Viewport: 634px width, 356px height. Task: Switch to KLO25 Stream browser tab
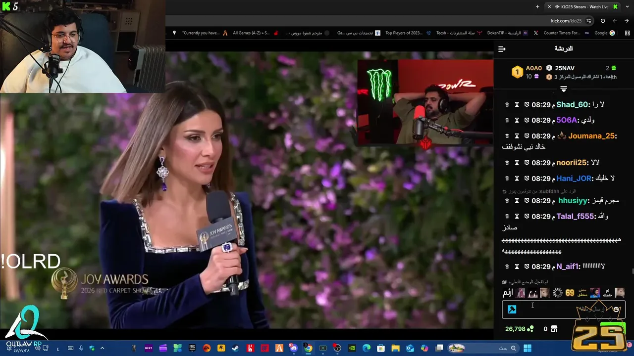[582, 6]
